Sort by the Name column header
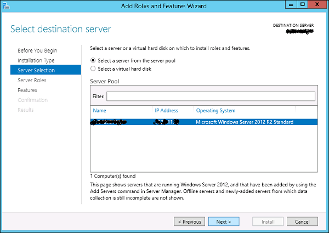Image resolution: width=329 pixels, height=233 pixels. tap(99, 111)
